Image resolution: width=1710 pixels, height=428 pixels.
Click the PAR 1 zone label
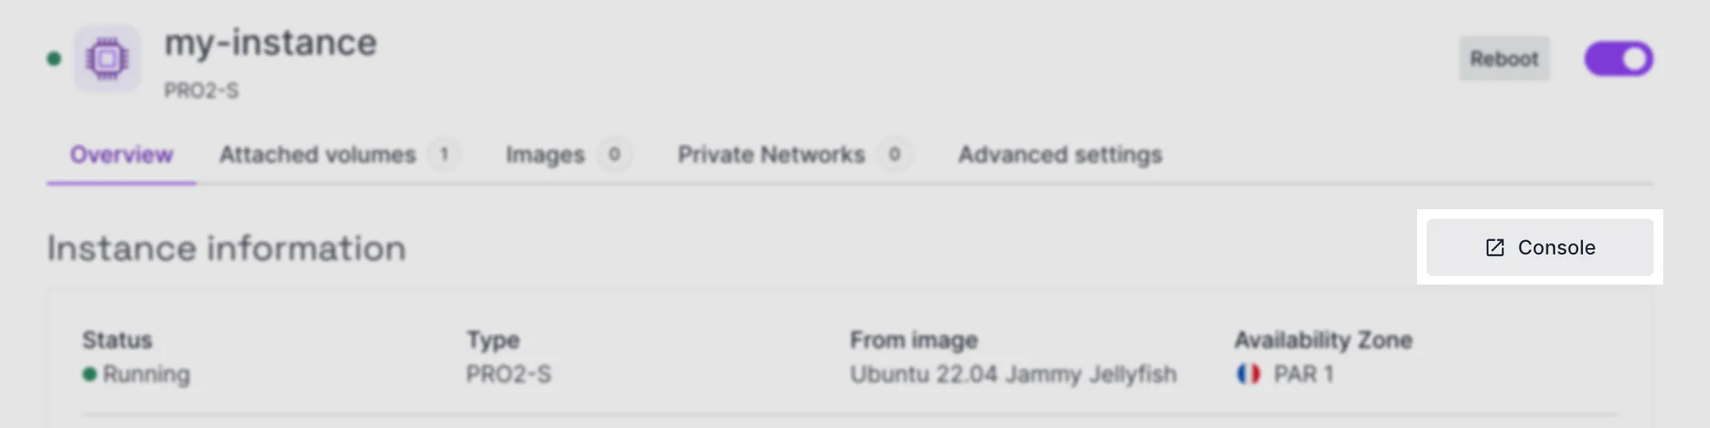[x=1304, y=374]
